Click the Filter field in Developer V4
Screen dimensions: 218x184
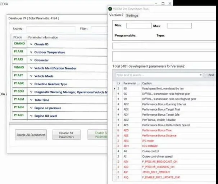pos(99,29)
